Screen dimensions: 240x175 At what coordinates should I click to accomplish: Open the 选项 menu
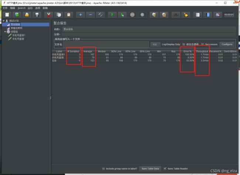coord(38,8)
